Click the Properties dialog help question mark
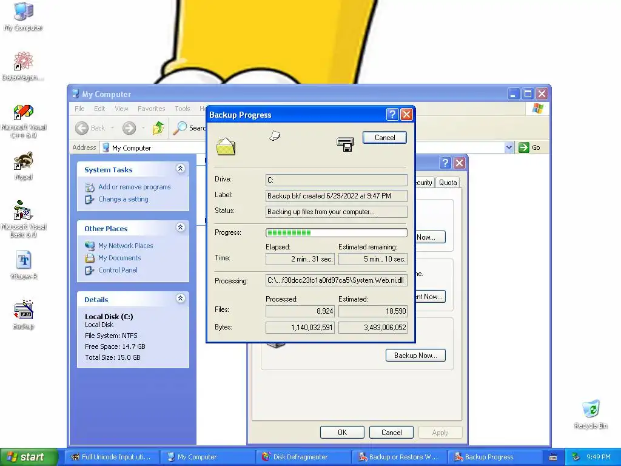 [x=445, y=163]
